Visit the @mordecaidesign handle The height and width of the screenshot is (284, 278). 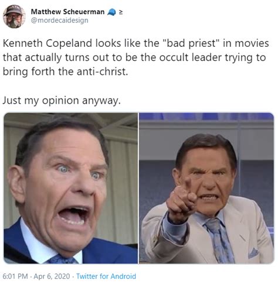pyautogui.click(x=59, y=20)
